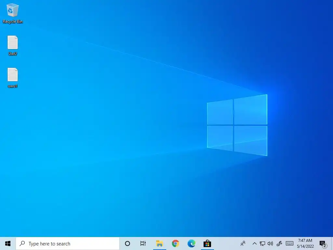Select the uwu1 text file icon

pos(13,78)
